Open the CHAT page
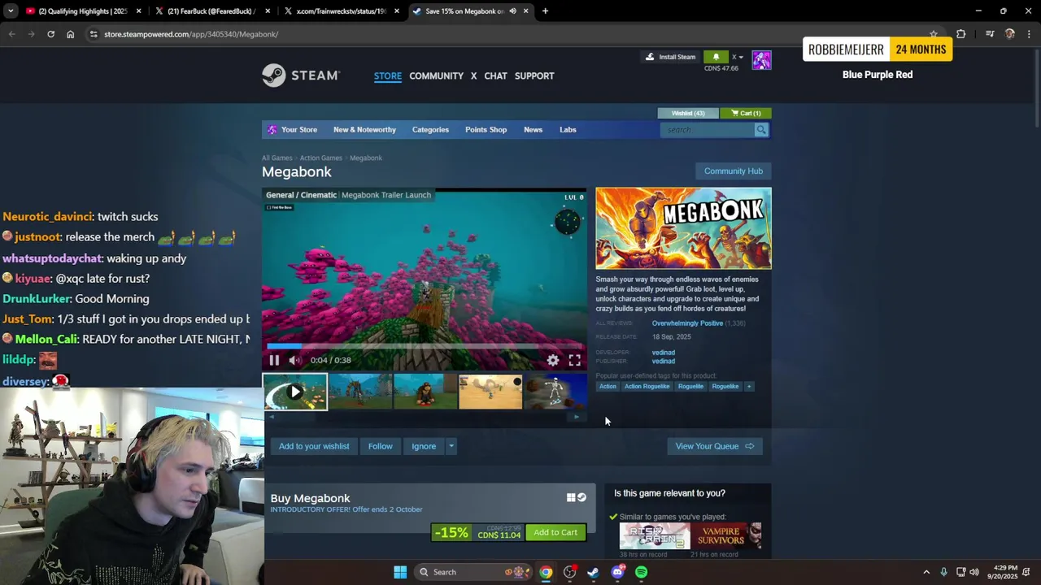This screenshot has height=585, width=1041. coord(495,76)
